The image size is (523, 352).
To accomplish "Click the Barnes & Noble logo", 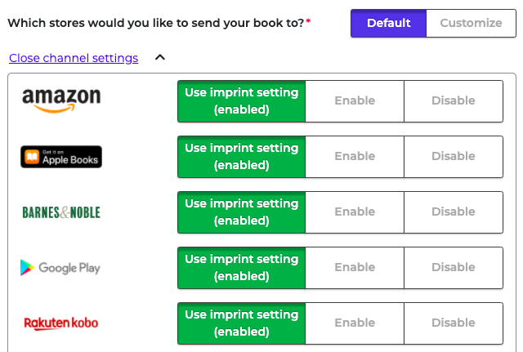I will (x=61, y=212).
